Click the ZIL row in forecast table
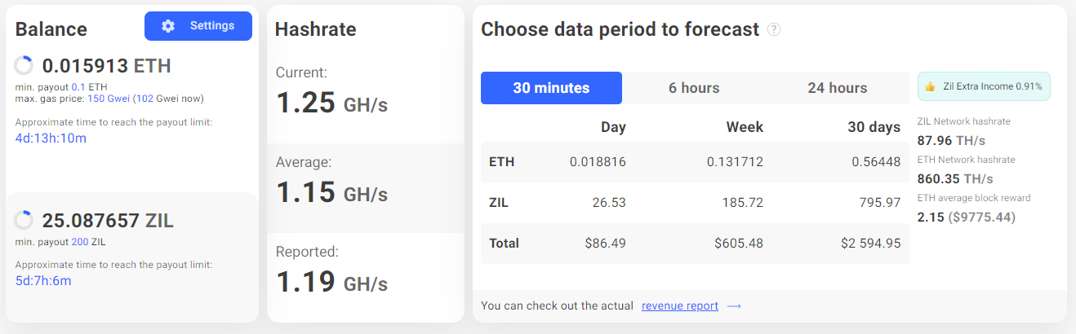 [x=694, y=202]
